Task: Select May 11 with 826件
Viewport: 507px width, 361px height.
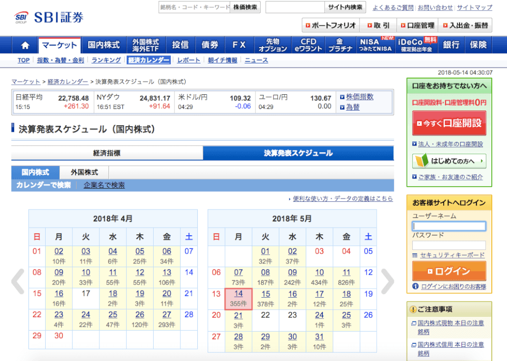Action: [x=346, y=277]
